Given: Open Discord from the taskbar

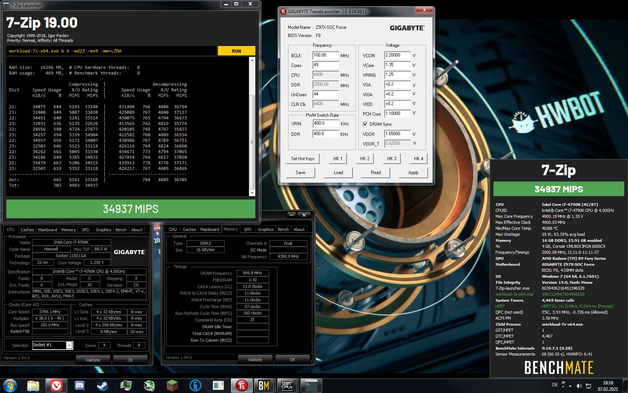Looking at the screenshot, I should (80, 386).
